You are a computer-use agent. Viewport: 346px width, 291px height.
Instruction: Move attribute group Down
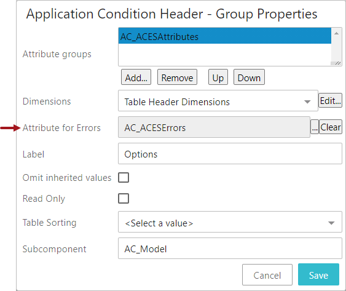(249, 77)
